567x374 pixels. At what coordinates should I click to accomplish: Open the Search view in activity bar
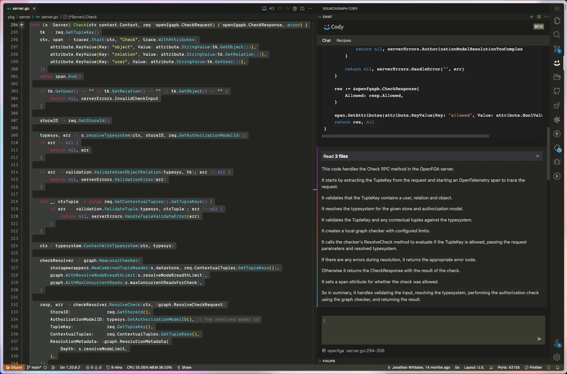click(557, 35)
